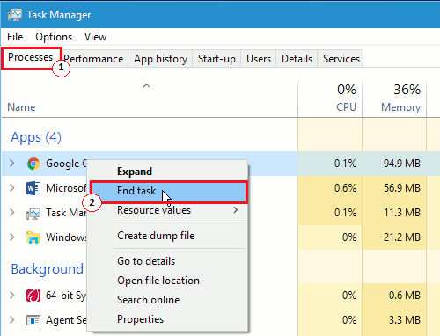
Task: Click the 64-bit process red icon
Action: (33, 296)
